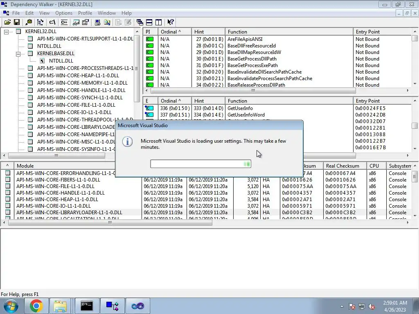
Task: Click the forwarded NTDLL.DLL icon under KERNELBASE.DLL
Action: [42, 61]
